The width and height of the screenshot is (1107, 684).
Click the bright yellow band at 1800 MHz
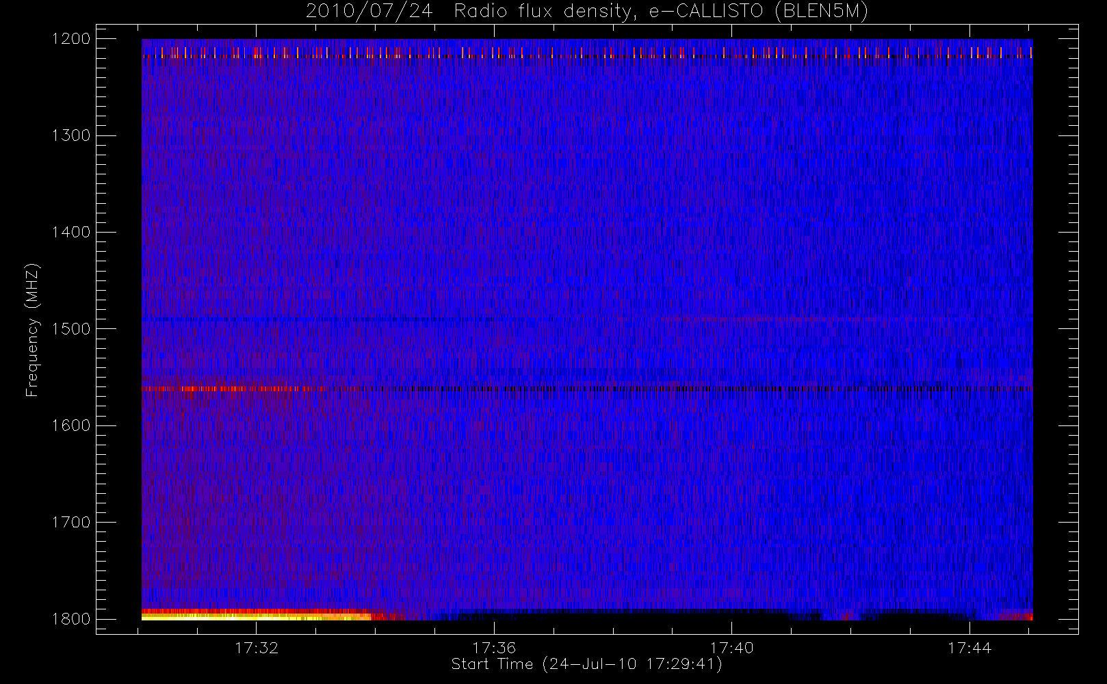pos(257,616)
